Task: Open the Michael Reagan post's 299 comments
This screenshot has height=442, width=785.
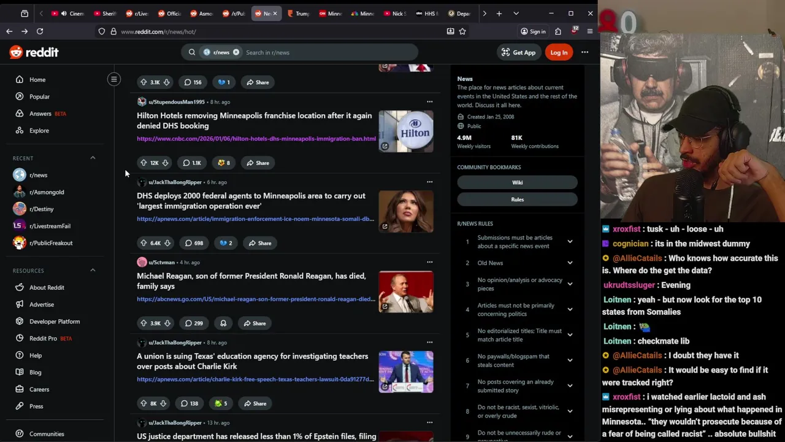Action: pos(193,323)
